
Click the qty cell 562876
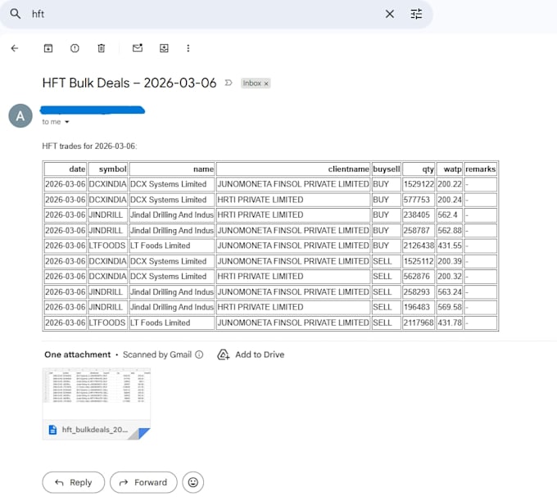(419, 277)
